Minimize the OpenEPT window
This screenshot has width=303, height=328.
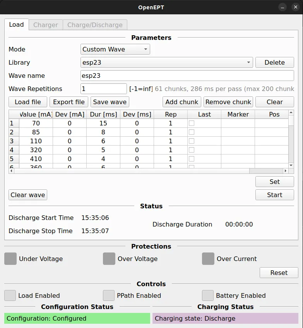[x=282, y=7]
